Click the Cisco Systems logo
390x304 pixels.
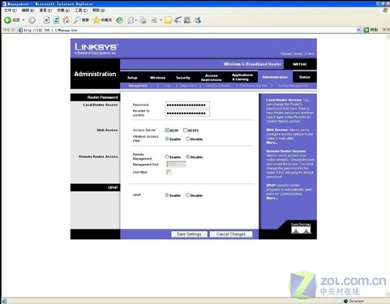click(x=301, y=229)
